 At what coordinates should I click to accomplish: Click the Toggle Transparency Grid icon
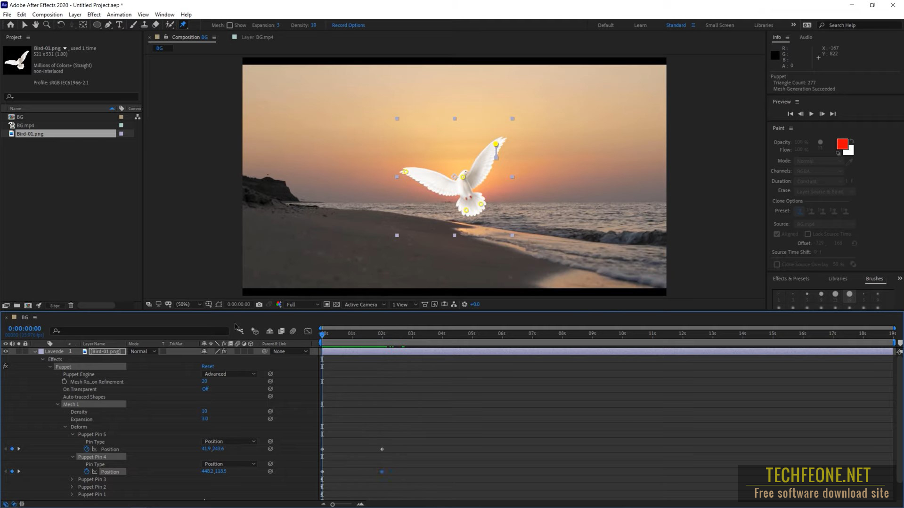point(336,305)
